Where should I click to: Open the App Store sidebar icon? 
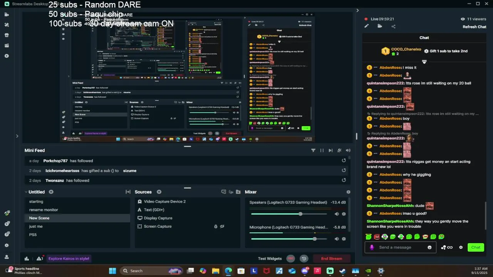7,35
